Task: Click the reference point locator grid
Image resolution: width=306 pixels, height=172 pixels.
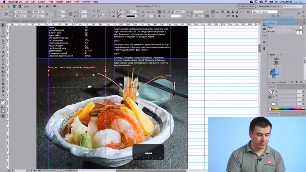Action: pyautogui.click(x=6, y=14)
